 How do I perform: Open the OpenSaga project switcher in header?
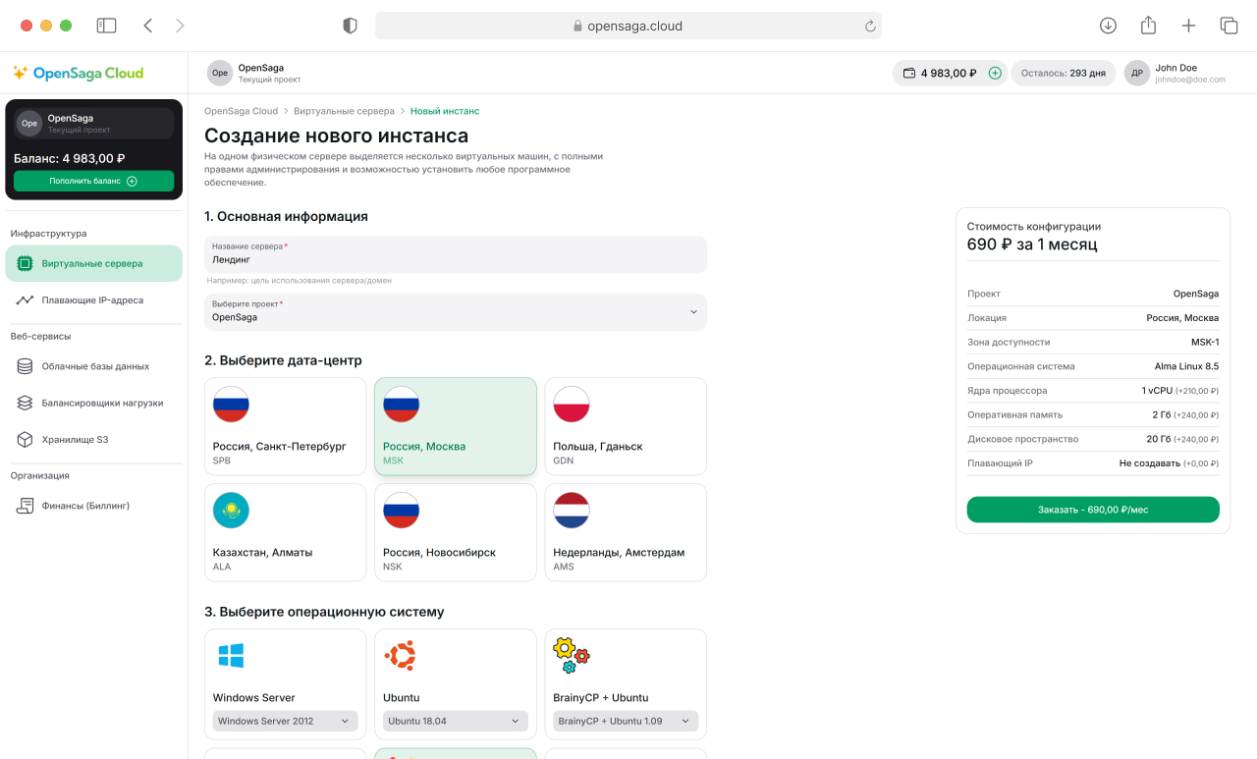pyautogui.click(x=254, y=73)
